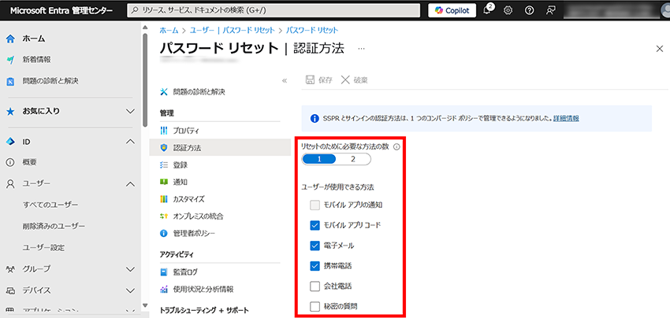Click the 通知 icon in resource menu
The image size is (670, 318).
(164, 182)
